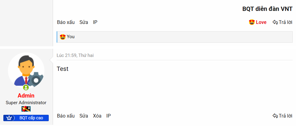Check the IP of the Test post
The image size is (296, 126).
click(108, 116)
